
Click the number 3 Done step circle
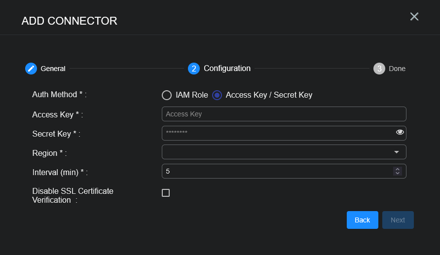pyautogui.click(x=379, y=69)
